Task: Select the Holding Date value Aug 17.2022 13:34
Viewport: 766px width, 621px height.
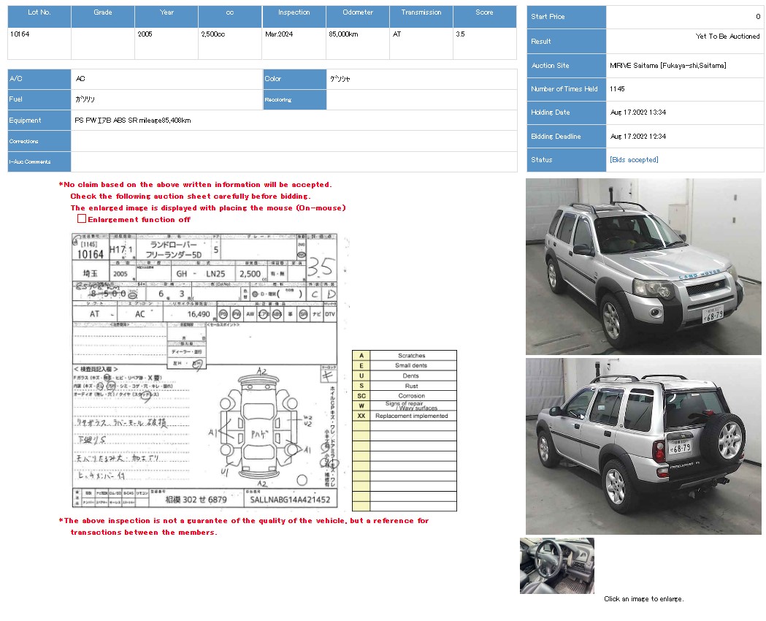Action: 638,113
